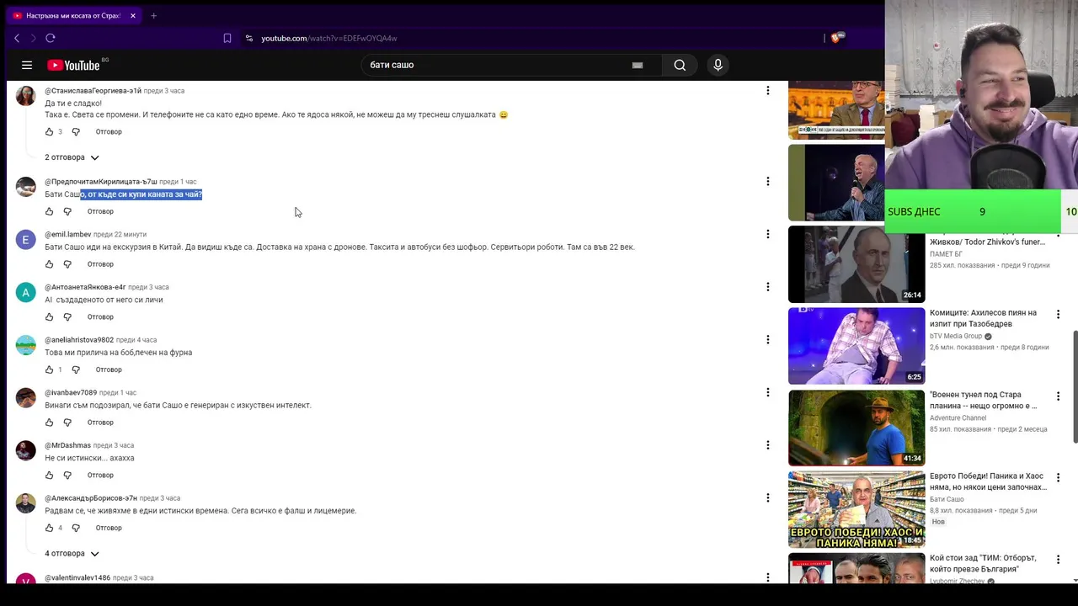Dislike the emil.lambev comment
Image resolution: width=1078 pixels, height=606 pixels.
tap(67, 264)
